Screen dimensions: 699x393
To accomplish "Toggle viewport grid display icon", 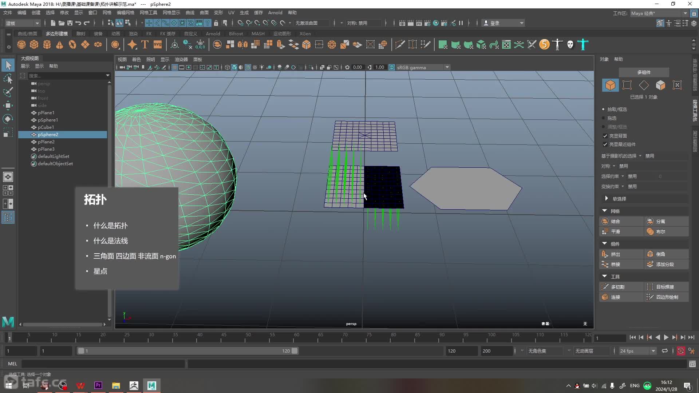I will pos(175,67).
